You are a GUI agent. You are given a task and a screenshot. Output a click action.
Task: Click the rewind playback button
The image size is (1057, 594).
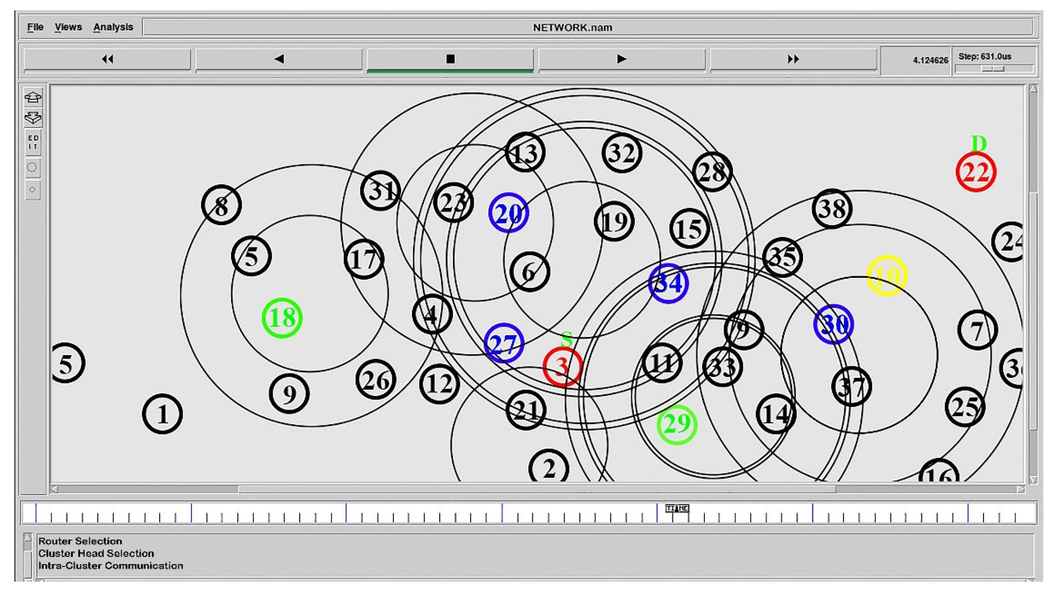tap(108, 59)
